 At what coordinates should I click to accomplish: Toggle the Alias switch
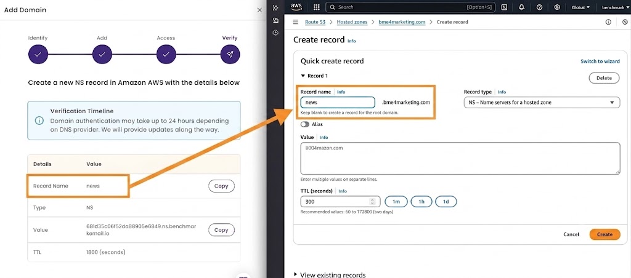[x=304, y=124]
